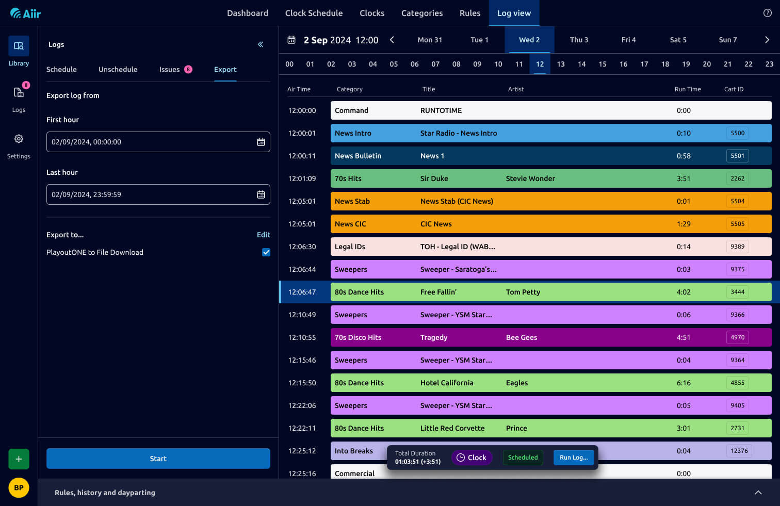This screenshot has height=506, width=780.
Task: Select the Little Red Corvette row
Action: pos(551,428)
